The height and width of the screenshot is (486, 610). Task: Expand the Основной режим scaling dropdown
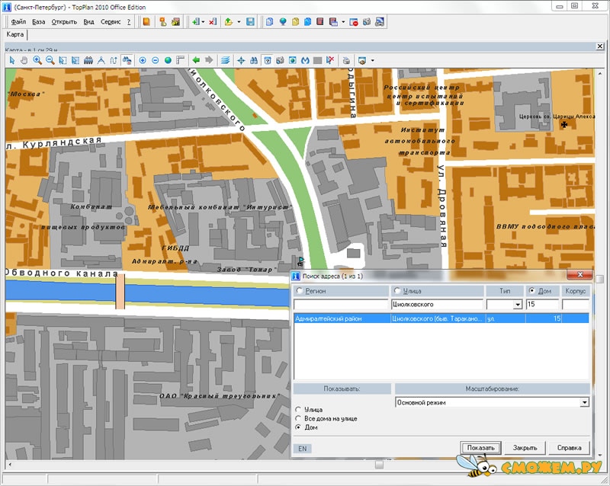[x=584, y=402]
